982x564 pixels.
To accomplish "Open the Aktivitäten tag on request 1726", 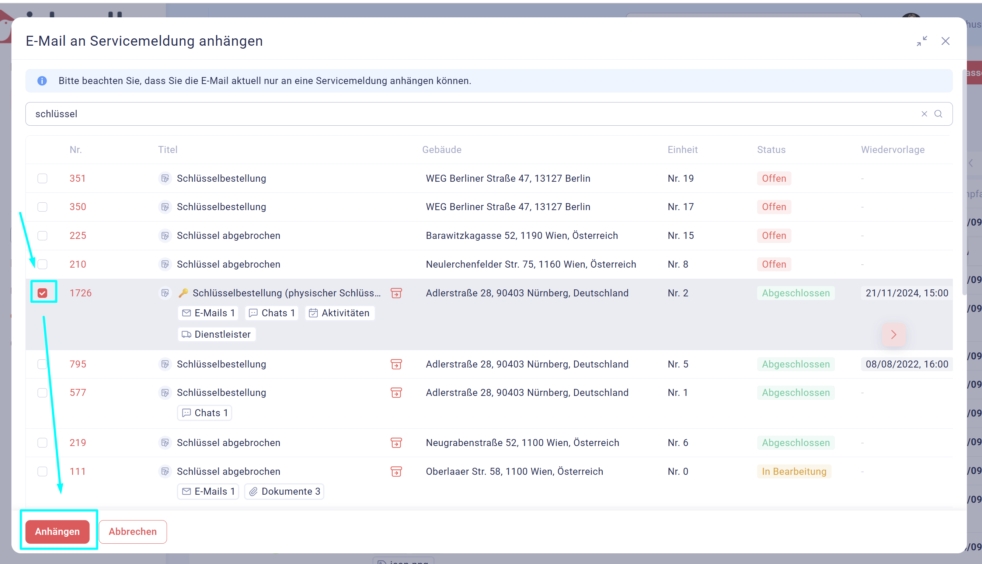I will 340,313.
